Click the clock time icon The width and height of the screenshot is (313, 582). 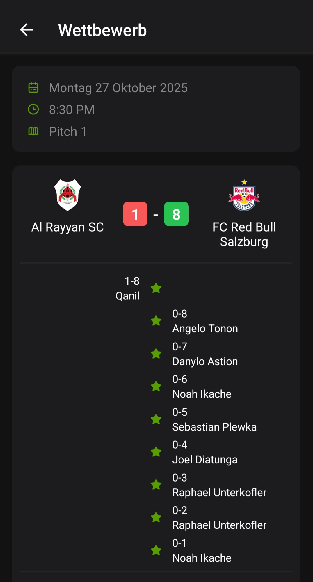[x=33, y=110]
